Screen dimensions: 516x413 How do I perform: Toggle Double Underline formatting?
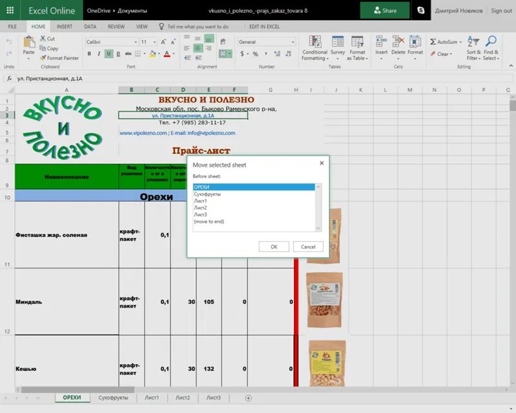tap(118, 54)
